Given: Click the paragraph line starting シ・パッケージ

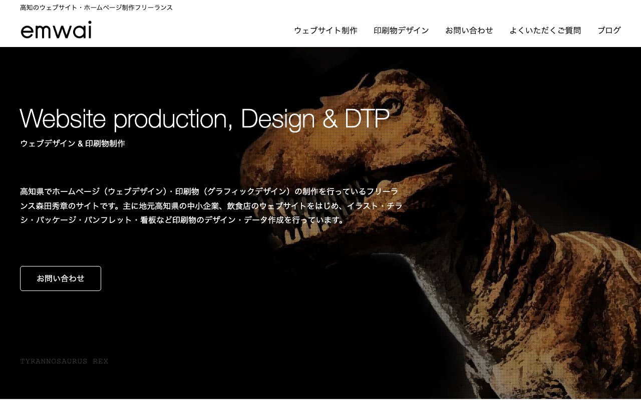Looking at the screenshot, I should [184, 219].
